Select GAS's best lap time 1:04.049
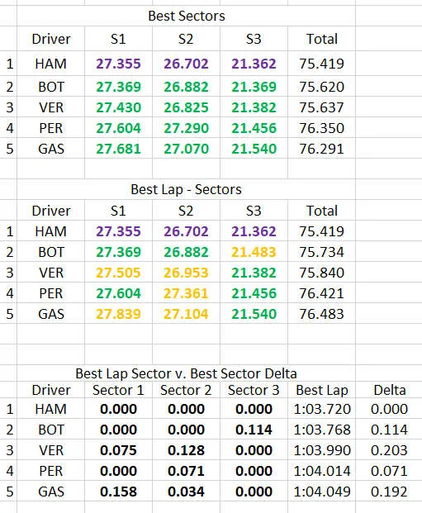Image resolution: width=422 pixels, height=513 pixels. pyautogui.click(x=322, y=492)
